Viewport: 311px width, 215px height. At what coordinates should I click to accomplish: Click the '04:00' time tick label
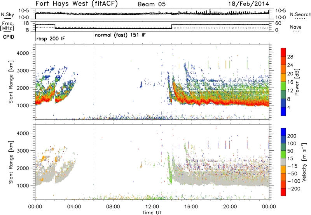[x=74, y=207]
